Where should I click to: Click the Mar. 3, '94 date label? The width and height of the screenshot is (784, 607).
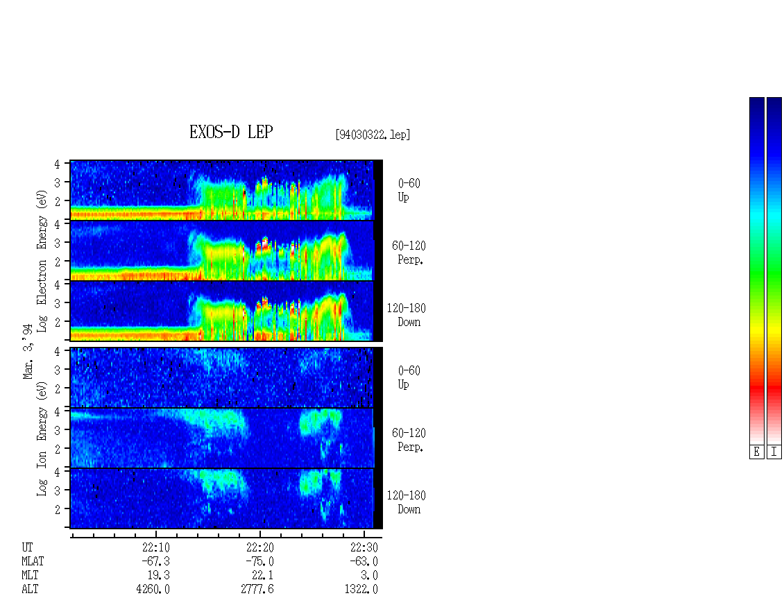pos(28,351)
